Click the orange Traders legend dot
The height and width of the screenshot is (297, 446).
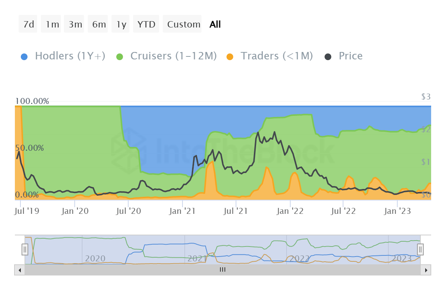point(230,56)
